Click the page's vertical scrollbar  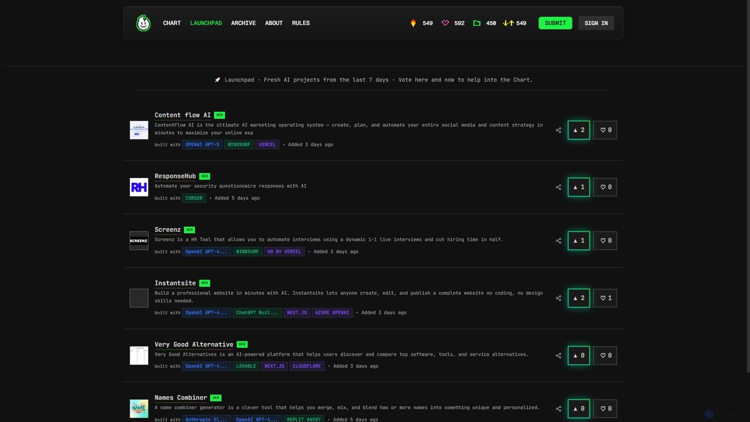(748, 186)
